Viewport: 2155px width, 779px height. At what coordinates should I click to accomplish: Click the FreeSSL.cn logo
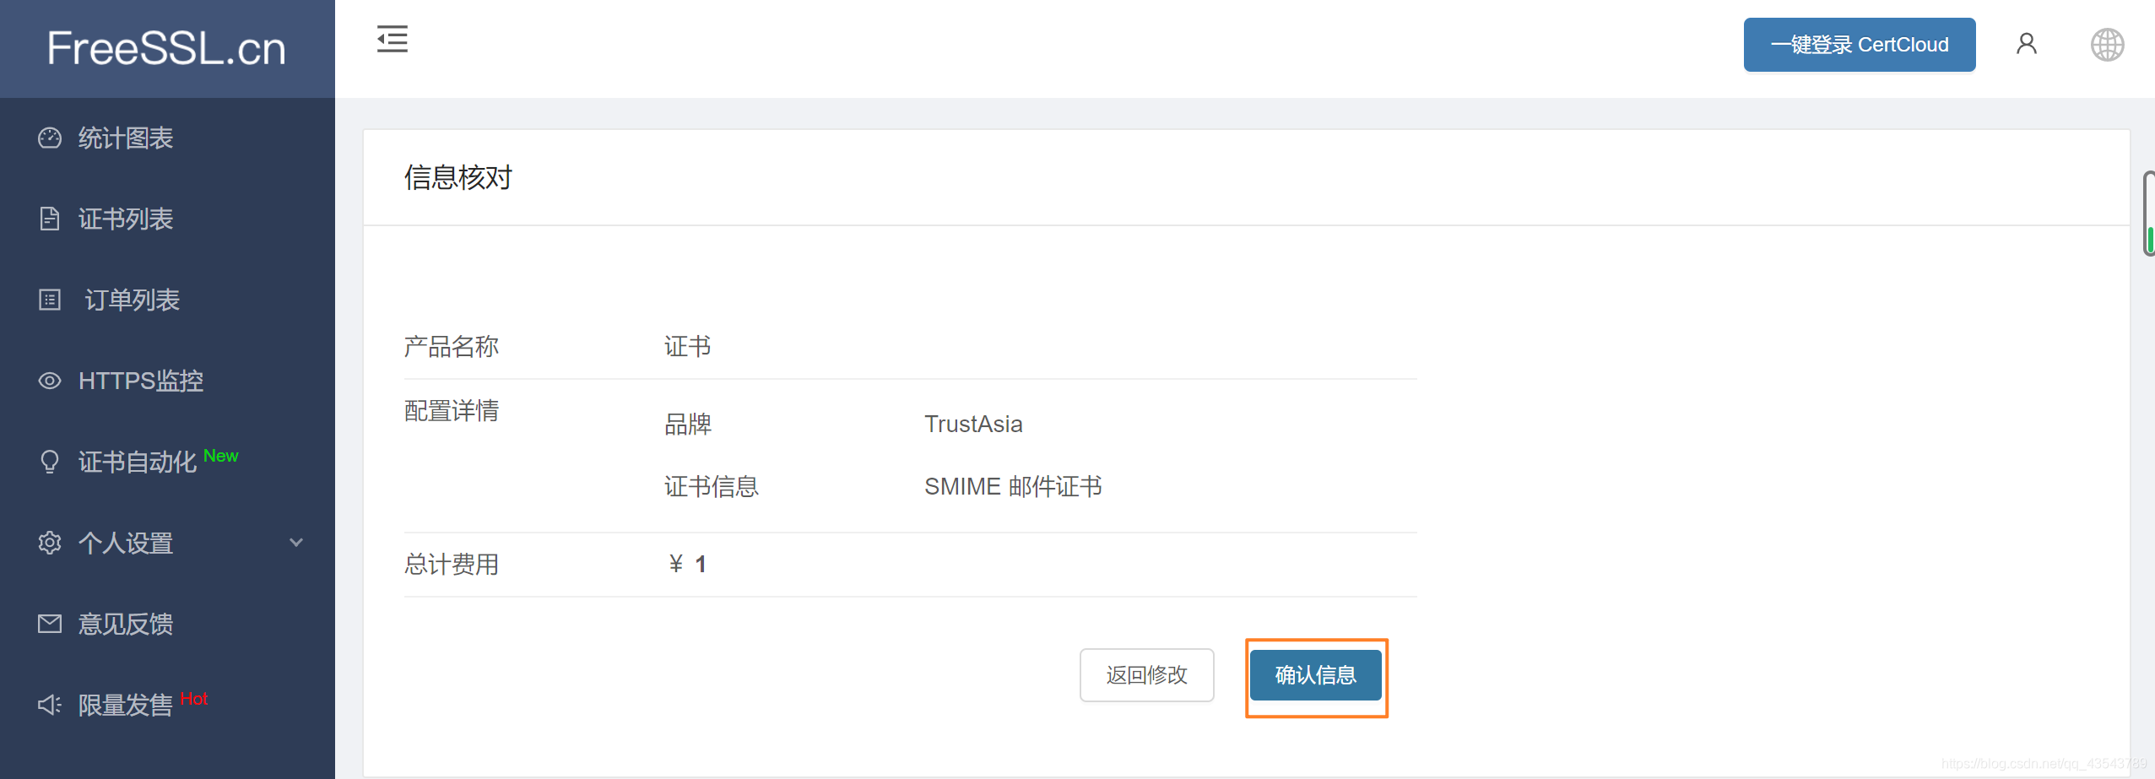(166, 49)
